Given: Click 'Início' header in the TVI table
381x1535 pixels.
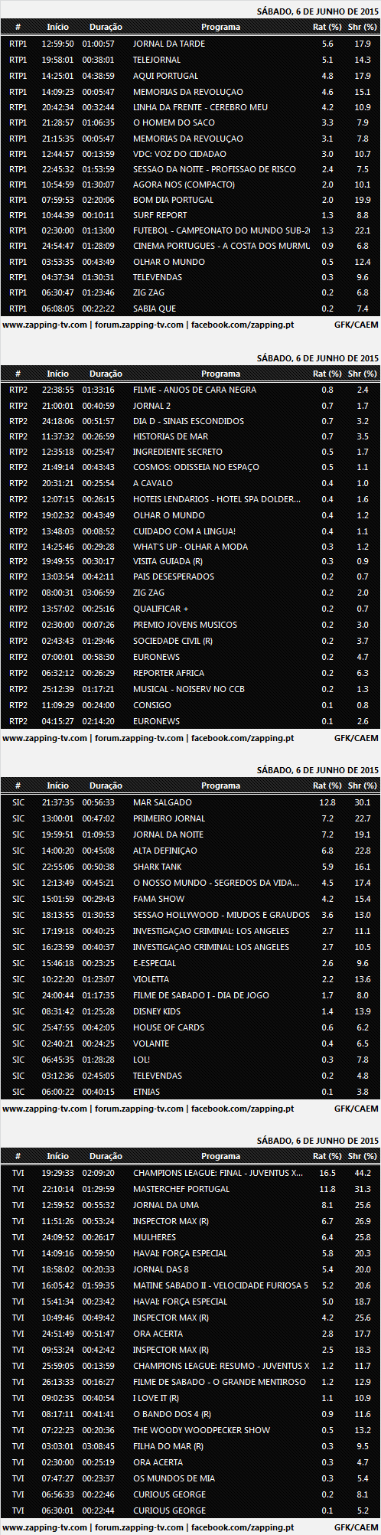Looking at the screenshot, I should 57,1156.
